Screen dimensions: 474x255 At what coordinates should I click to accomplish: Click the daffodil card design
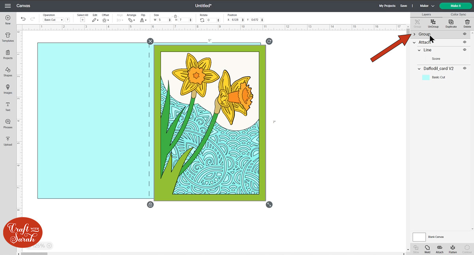(210, 123)
